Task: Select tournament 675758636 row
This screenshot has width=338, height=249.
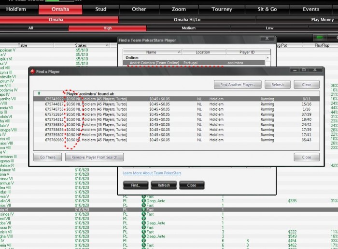Action: pos(176,130)
